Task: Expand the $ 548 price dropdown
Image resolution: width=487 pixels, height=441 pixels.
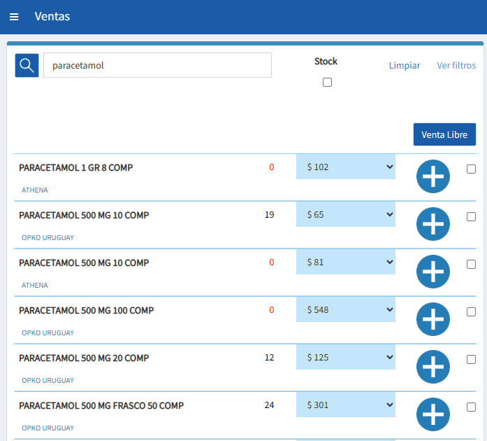Action: (x=346, y=310)
